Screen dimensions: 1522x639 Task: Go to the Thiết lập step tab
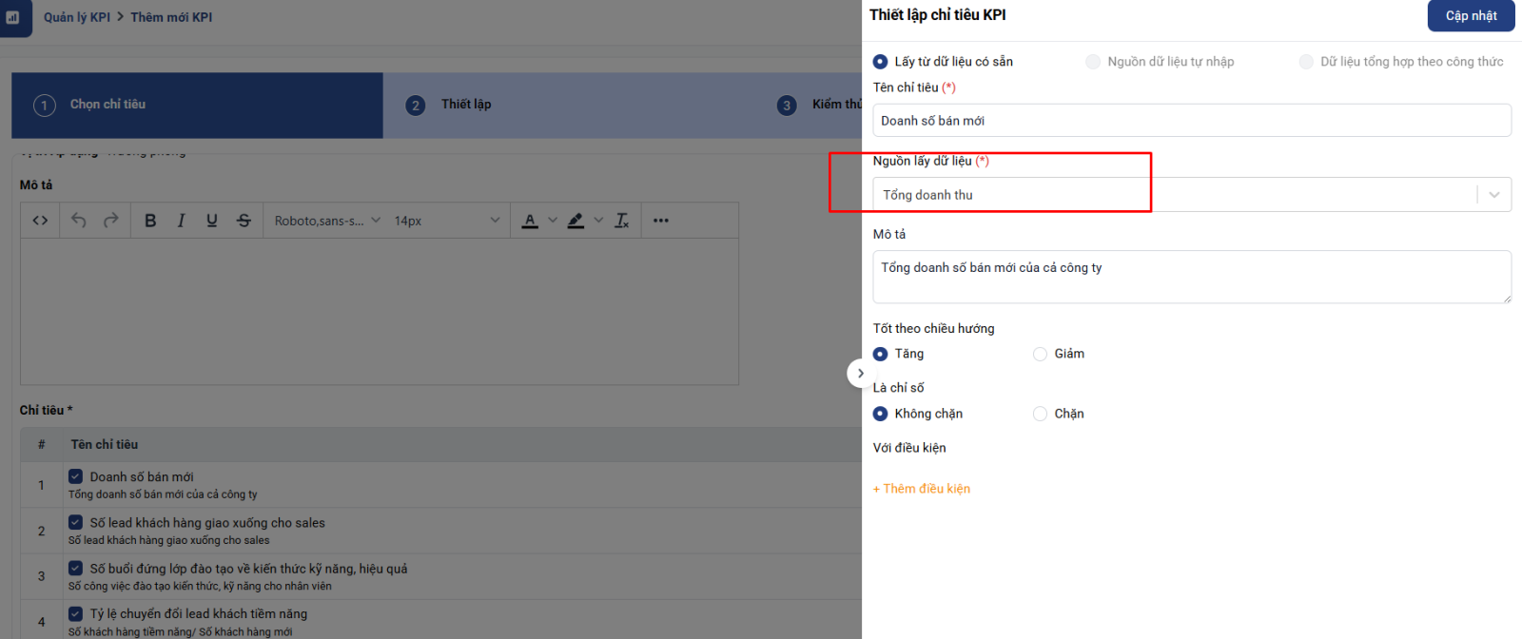pyautogui.click(x=466, y=105)
